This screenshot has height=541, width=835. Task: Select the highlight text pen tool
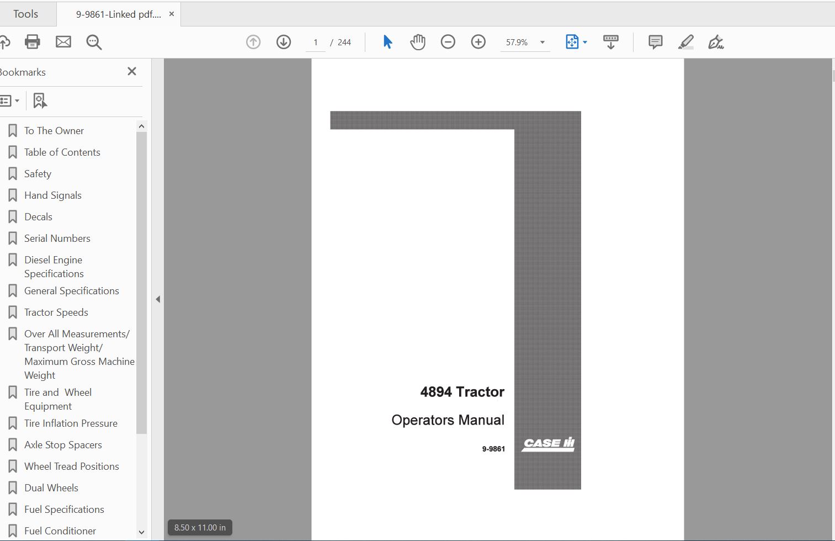point(686,42)
